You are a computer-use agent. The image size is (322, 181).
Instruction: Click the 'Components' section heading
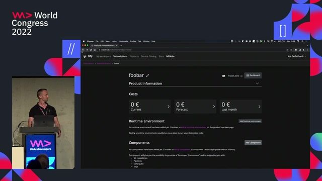point(139,143)
